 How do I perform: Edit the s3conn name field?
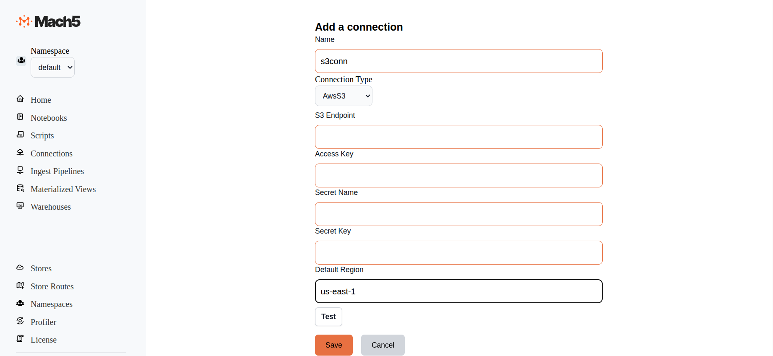458,61
